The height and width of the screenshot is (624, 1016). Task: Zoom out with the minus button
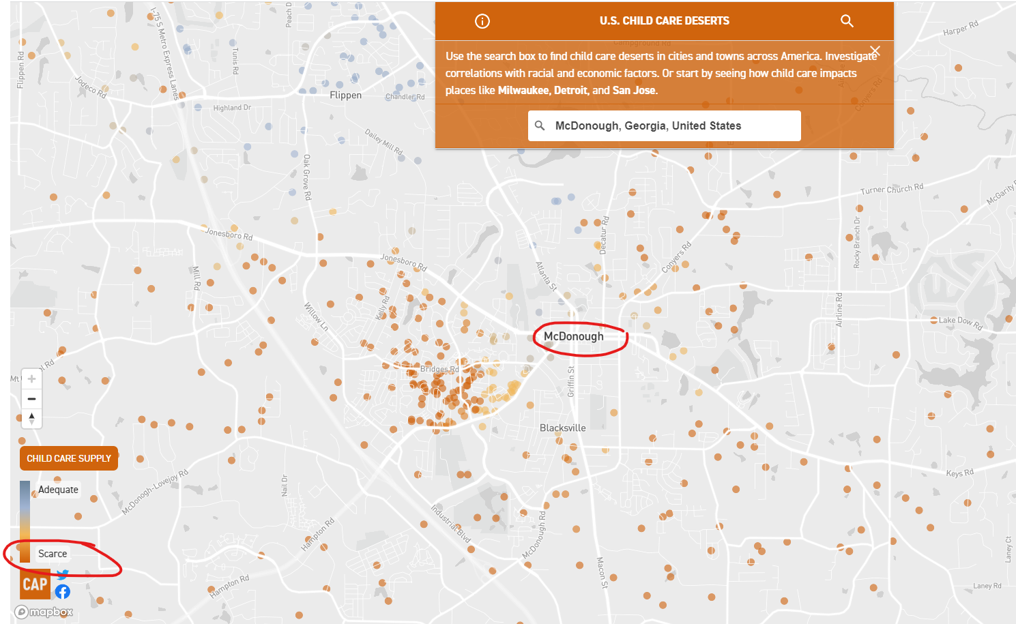(31, 399)
